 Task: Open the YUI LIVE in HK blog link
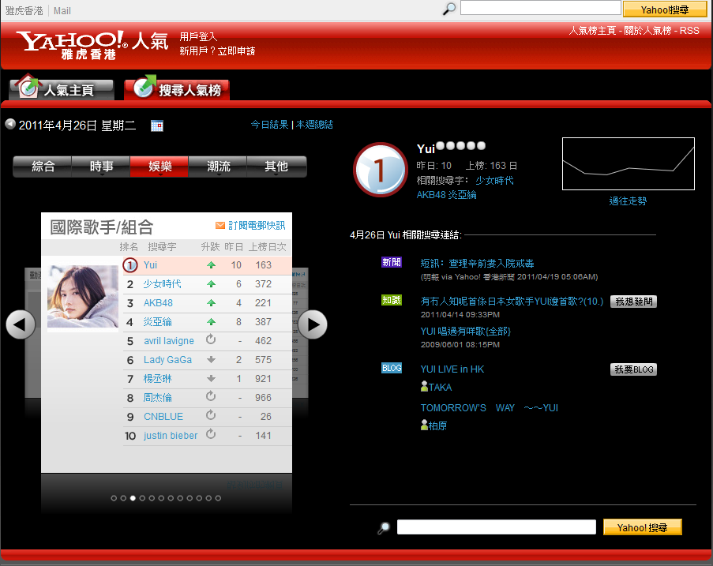[452, 369]
